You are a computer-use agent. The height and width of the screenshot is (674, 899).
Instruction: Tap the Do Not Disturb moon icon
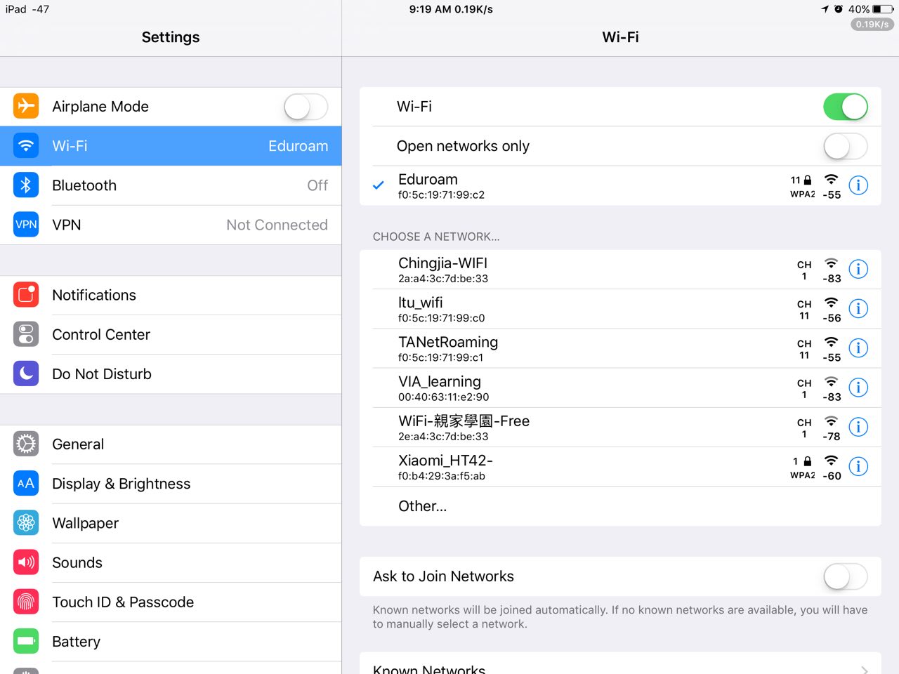26,374
